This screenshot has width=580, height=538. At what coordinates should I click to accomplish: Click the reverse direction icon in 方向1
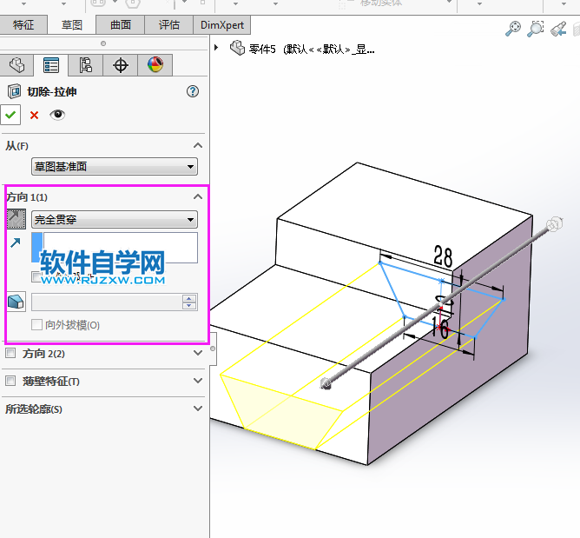point(16,219)
